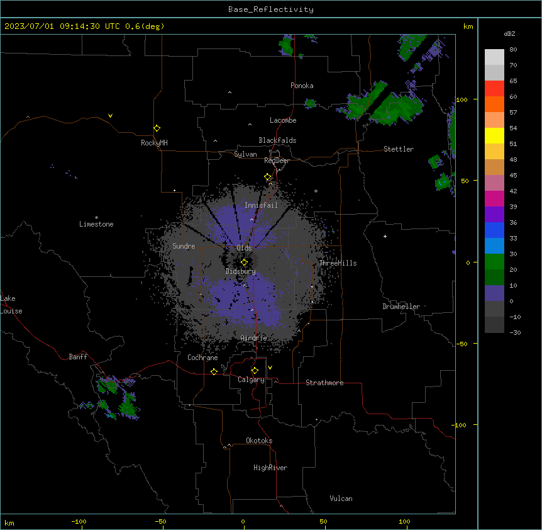Image resolution: width=542 pixels, height=530 pixels.
Task: Pick the orange 60-57 dBZ legend swatch
Action: pos(494,104)
